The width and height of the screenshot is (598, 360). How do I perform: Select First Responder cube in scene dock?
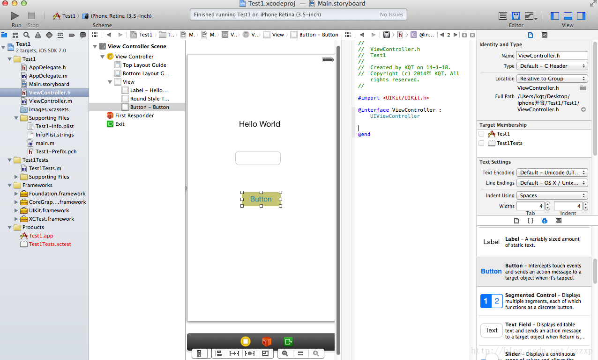[x=267, y=342]
